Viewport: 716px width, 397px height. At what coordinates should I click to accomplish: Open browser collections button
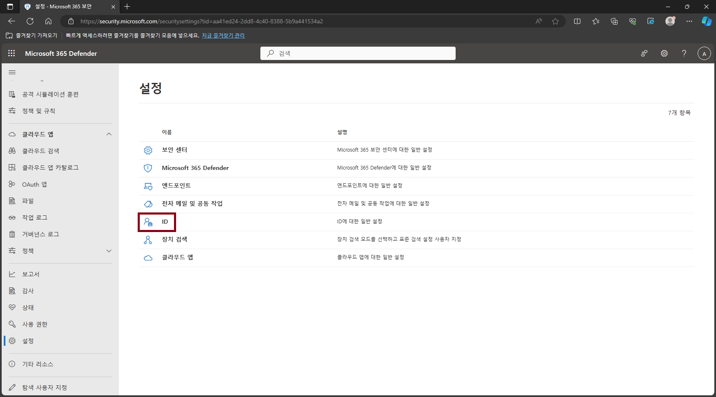[614, 21]
